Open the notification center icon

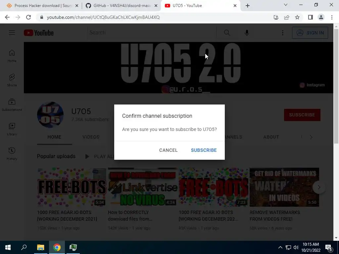[x=329, y=247]
